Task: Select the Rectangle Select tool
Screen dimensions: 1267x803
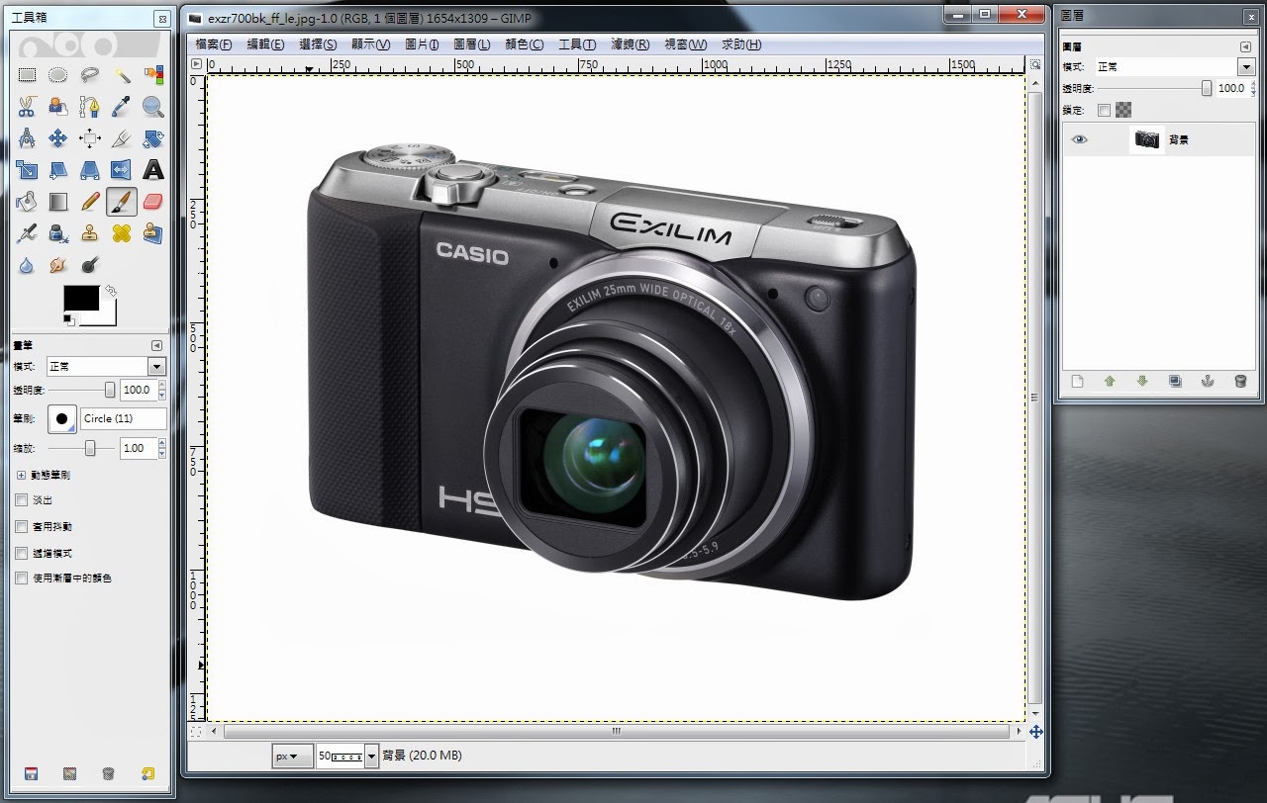Action: click(x=27, y=74)
